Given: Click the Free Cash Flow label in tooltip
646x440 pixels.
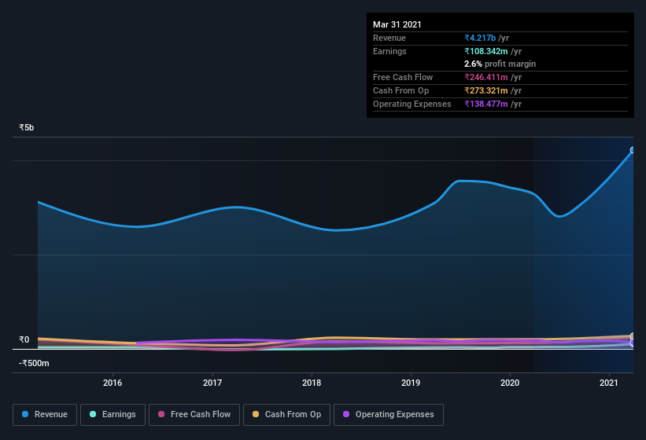Looking at the screenshot, I should [x=403, y=77].
